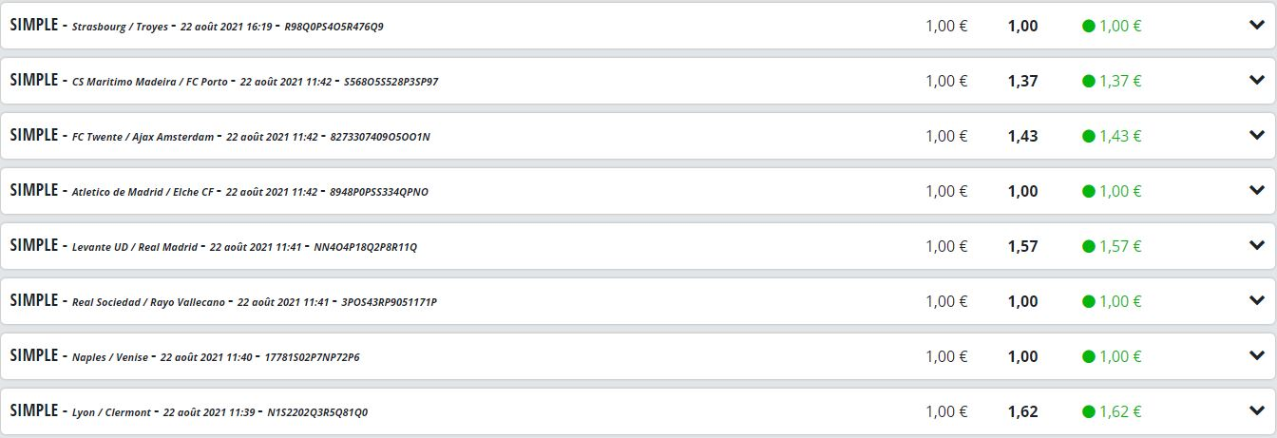Image resolution: width=1277 pixels, height=438 pixels.
Task: Expand the CS Maritimo Madeira / FC Porto bet
Action: [1256, 81]
